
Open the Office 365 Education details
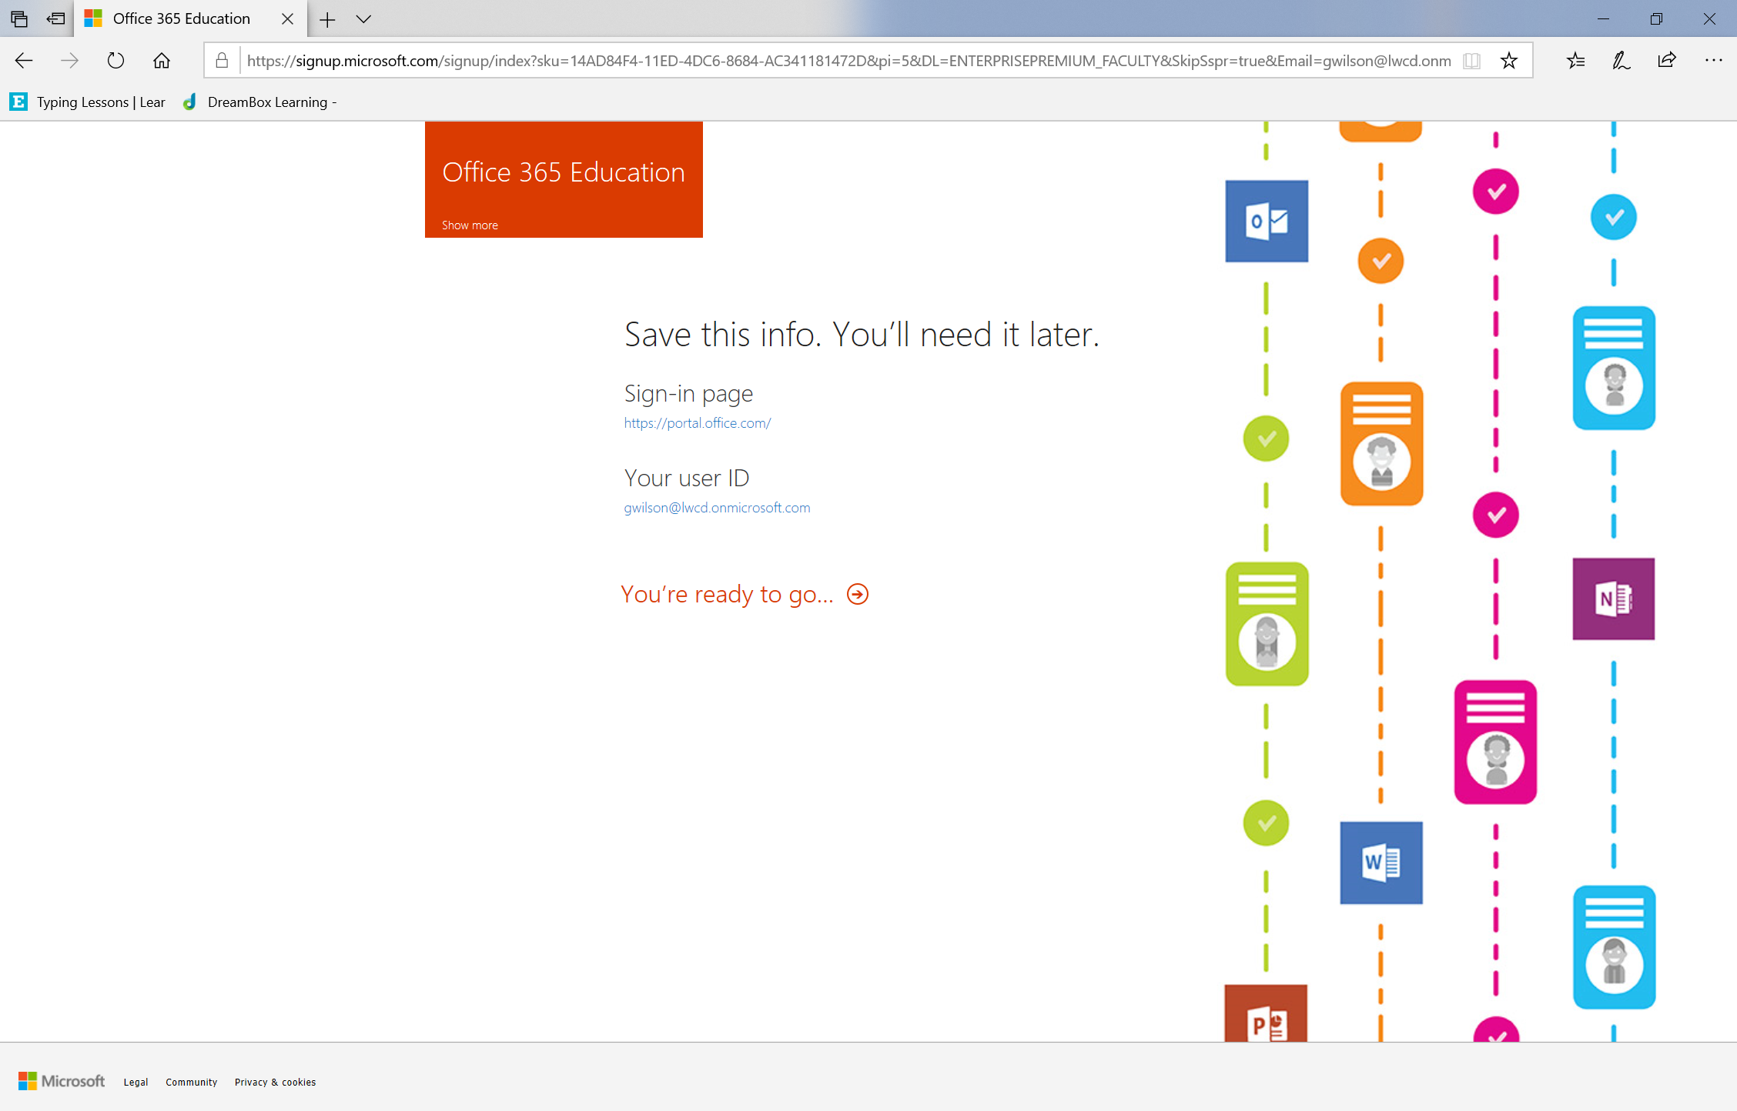(468, 224)
